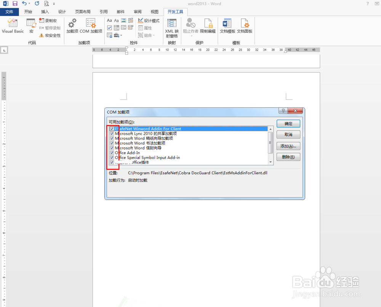Uncheck Microsoft Word 书法加载项

pos(112,143)
